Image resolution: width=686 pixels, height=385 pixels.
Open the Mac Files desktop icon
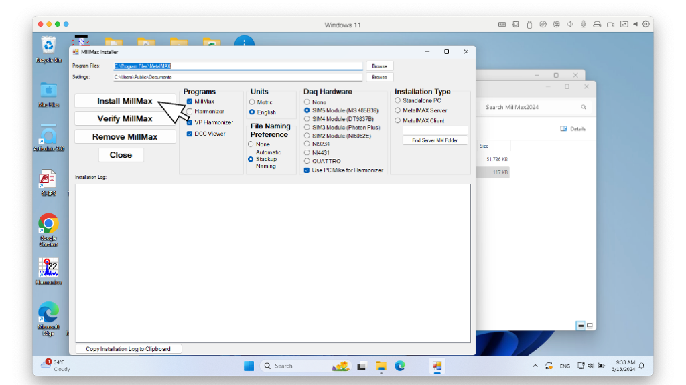click(x=48, y=95)
